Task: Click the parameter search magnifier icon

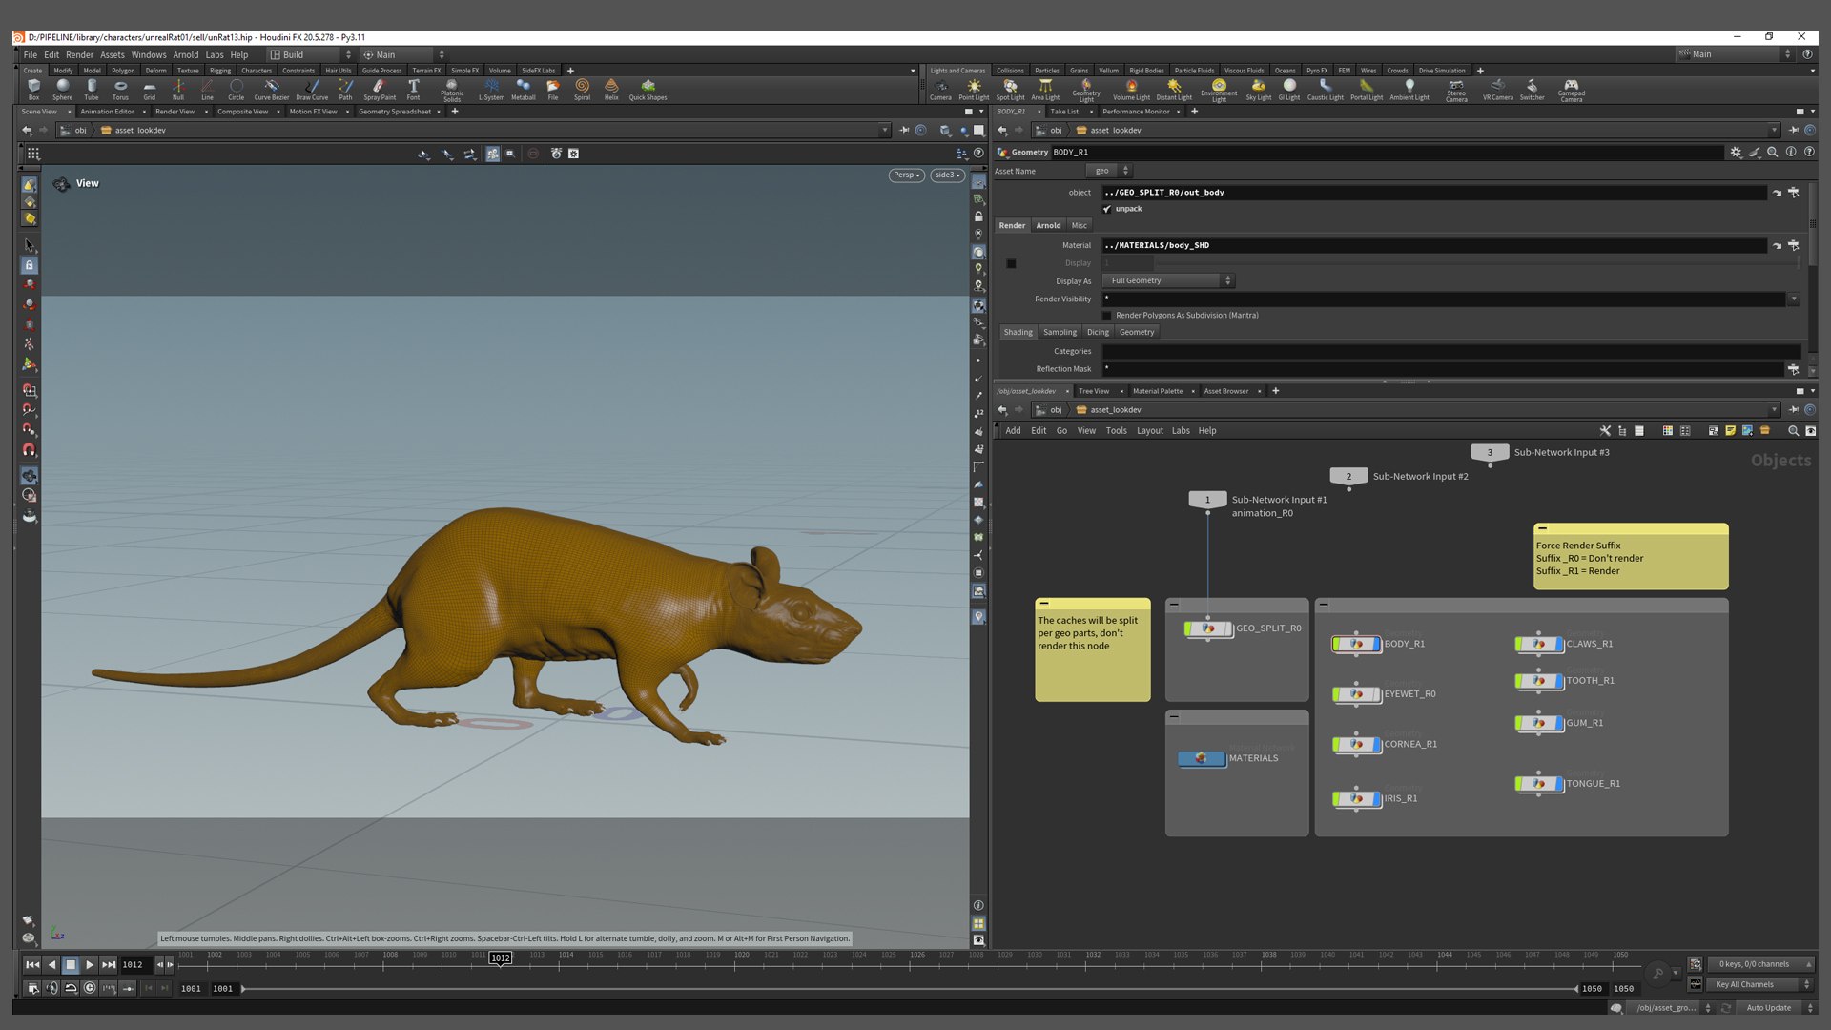Action: (1772, 152)
